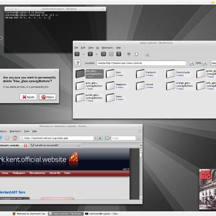
Task: Open the Linux link on the website
Action: pos(5,173)
